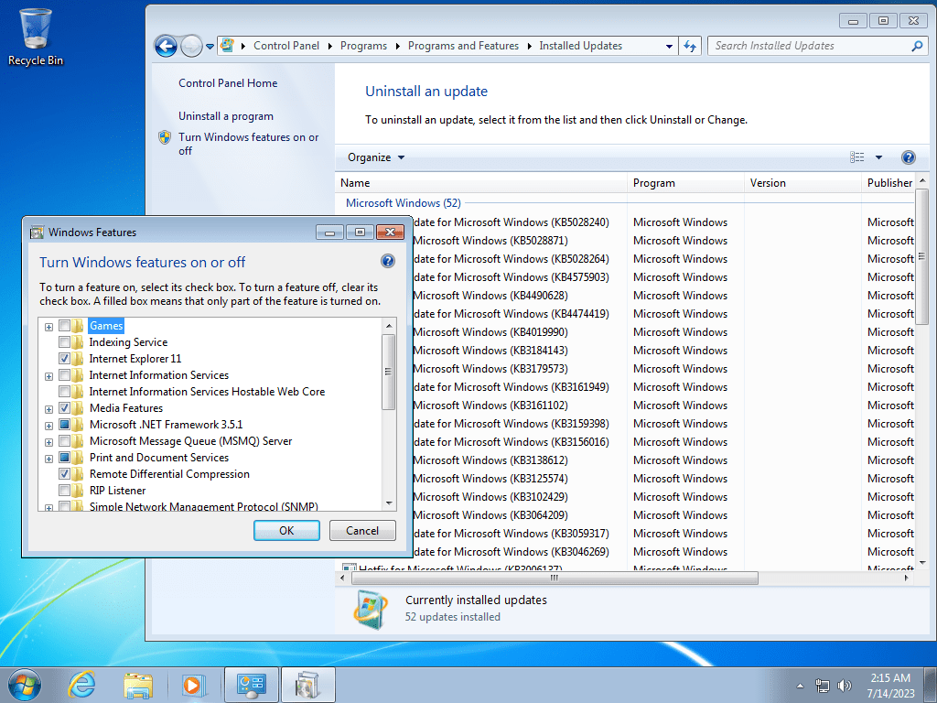
Task: Uncheck Remote Differential Compression checkbox
Action: [x=65, y=474]
